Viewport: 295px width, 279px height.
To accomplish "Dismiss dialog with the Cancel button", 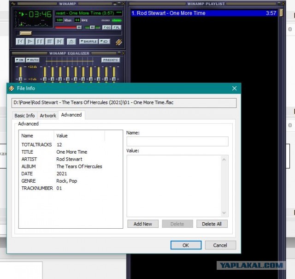I will [x=220, y=245].
